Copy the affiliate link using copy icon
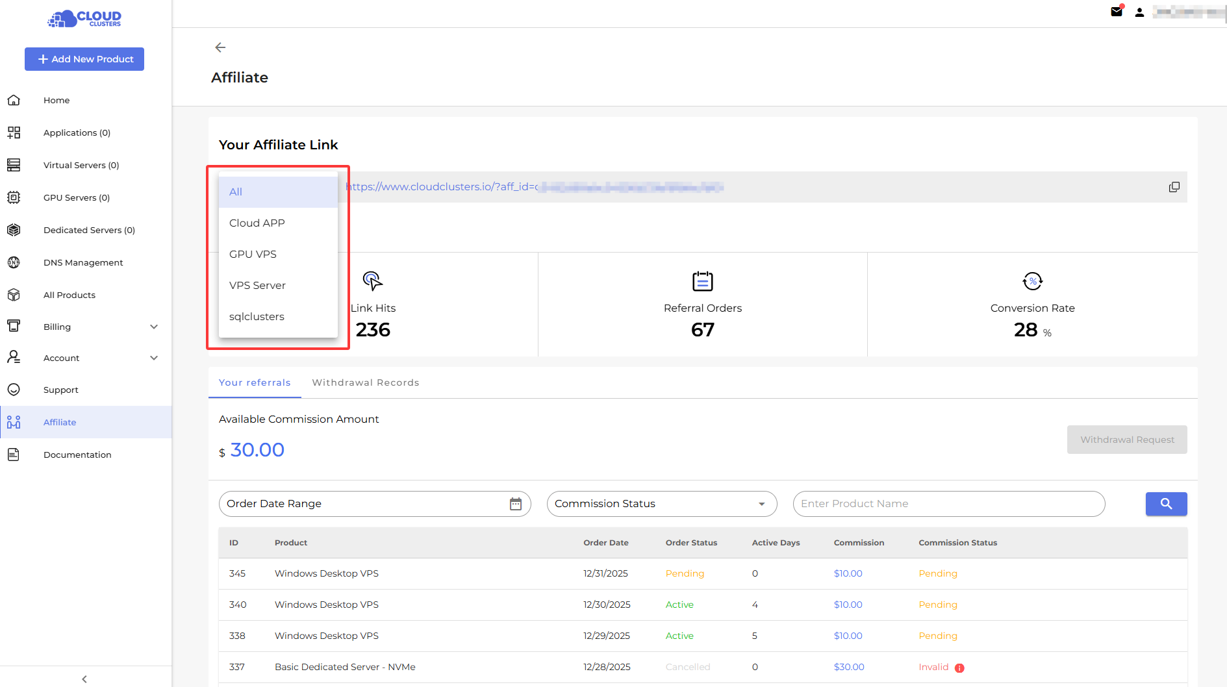The height and width of the screenshot is (687, 1227). tap(1174, 187)
